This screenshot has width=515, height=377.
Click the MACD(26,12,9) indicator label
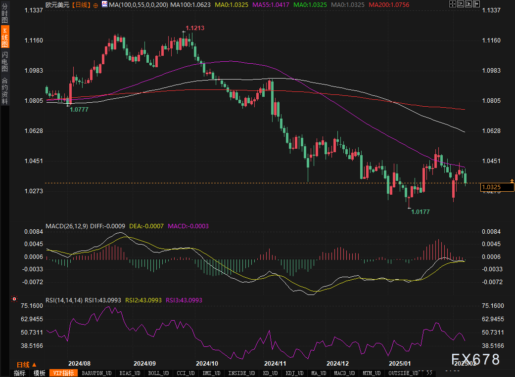pos(66,226)
